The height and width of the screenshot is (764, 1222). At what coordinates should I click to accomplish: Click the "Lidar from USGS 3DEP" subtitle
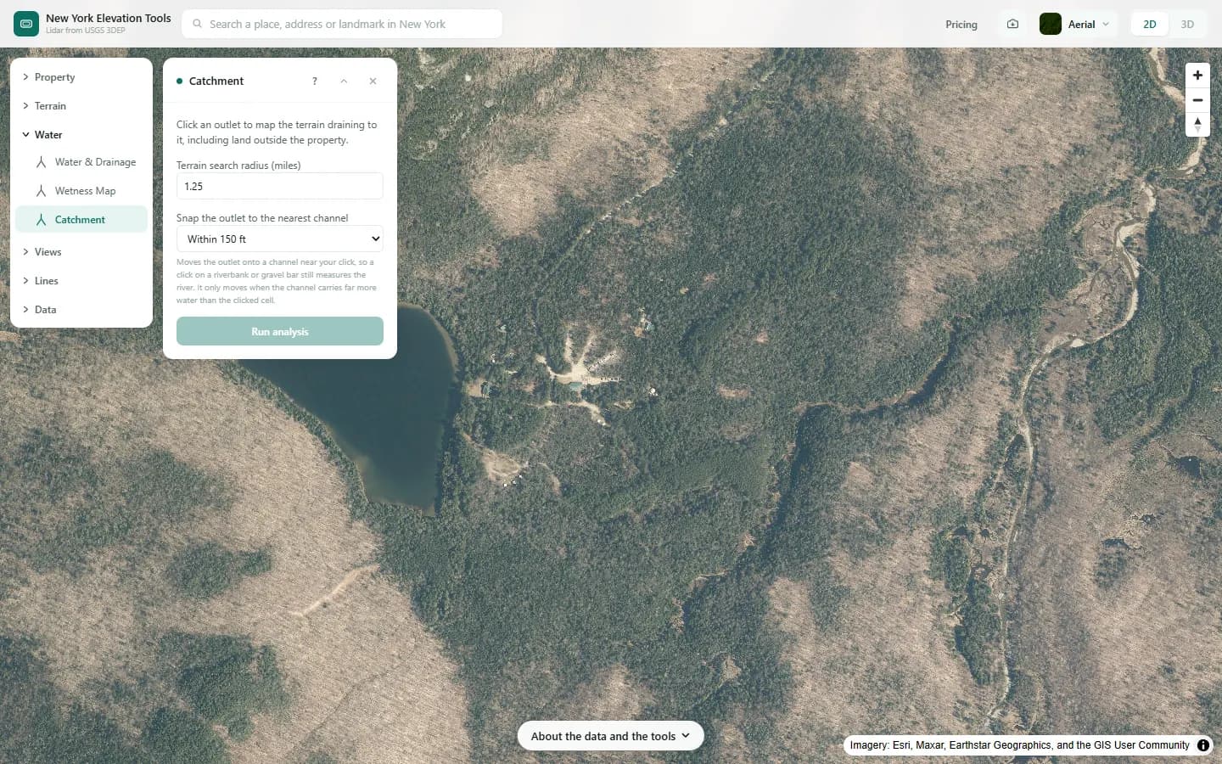click(86, 31)
